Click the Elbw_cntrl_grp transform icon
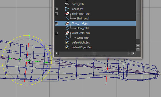161x97 pixels. point(67,23)
